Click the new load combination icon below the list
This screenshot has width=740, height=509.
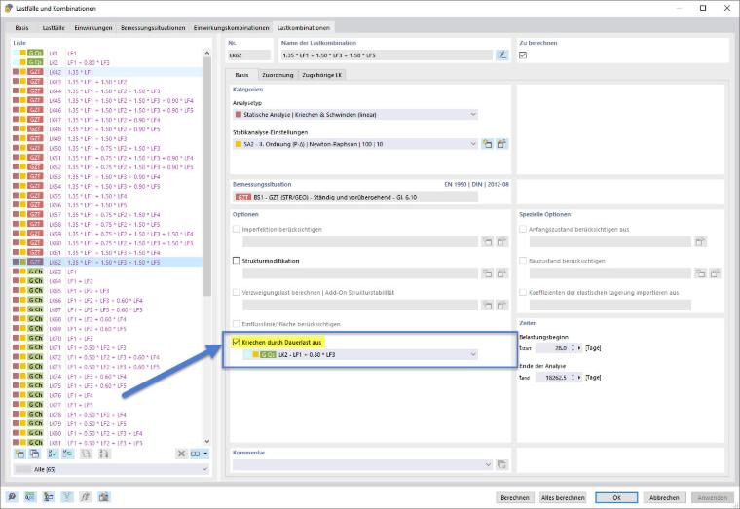(x=19, y=454)
